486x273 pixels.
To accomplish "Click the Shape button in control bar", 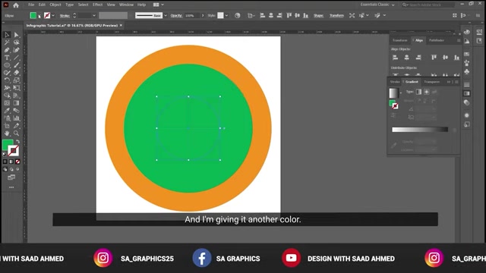I will pyautogui.click(x=318, y=15).
